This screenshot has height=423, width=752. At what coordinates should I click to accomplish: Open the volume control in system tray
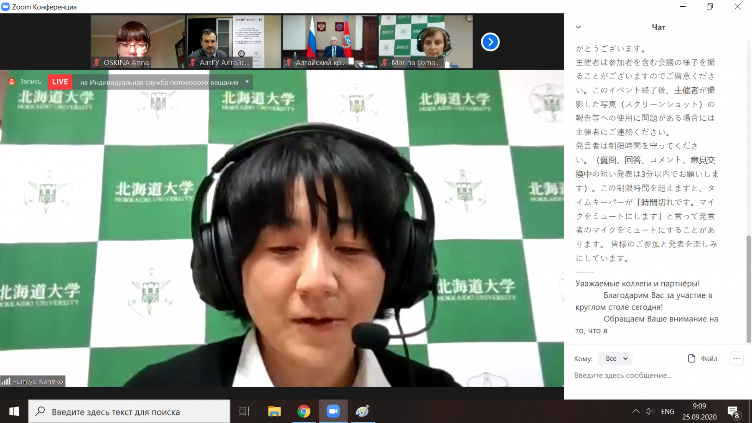[650, 411]
